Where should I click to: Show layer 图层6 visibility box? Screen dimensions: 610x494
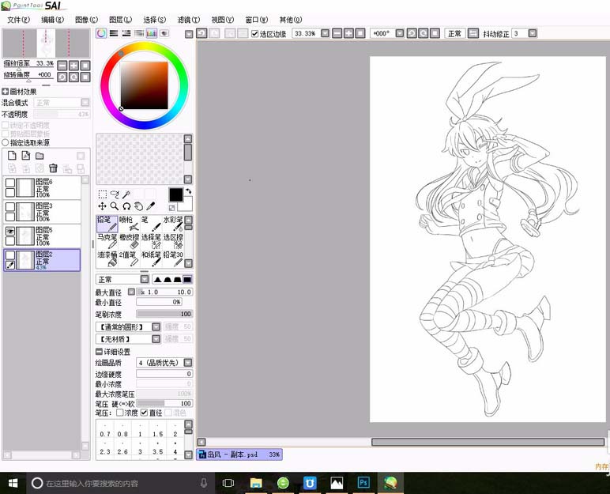click(10, 183)
